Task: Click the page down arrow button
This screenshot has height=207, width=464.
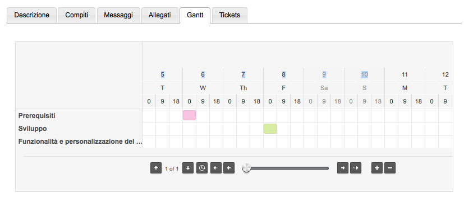Action: click(x=188, y=168)
